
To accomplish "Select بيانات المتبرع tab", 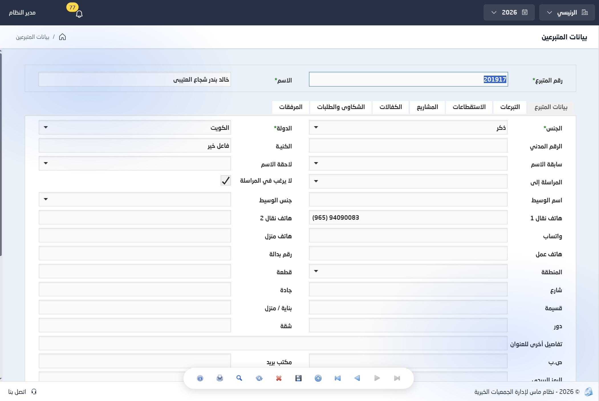I will click(551, 107).
